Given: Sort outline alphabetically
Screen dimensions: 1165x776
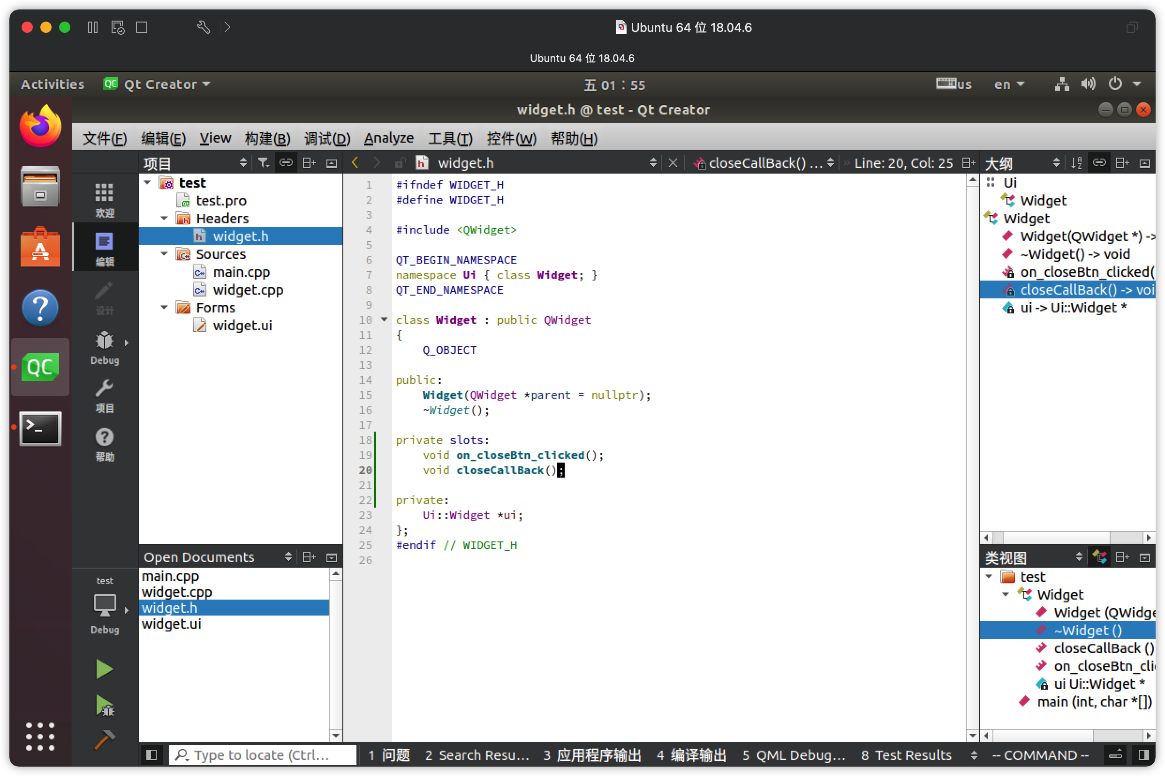Looking at the screenshot, I should click(1076, 163).
